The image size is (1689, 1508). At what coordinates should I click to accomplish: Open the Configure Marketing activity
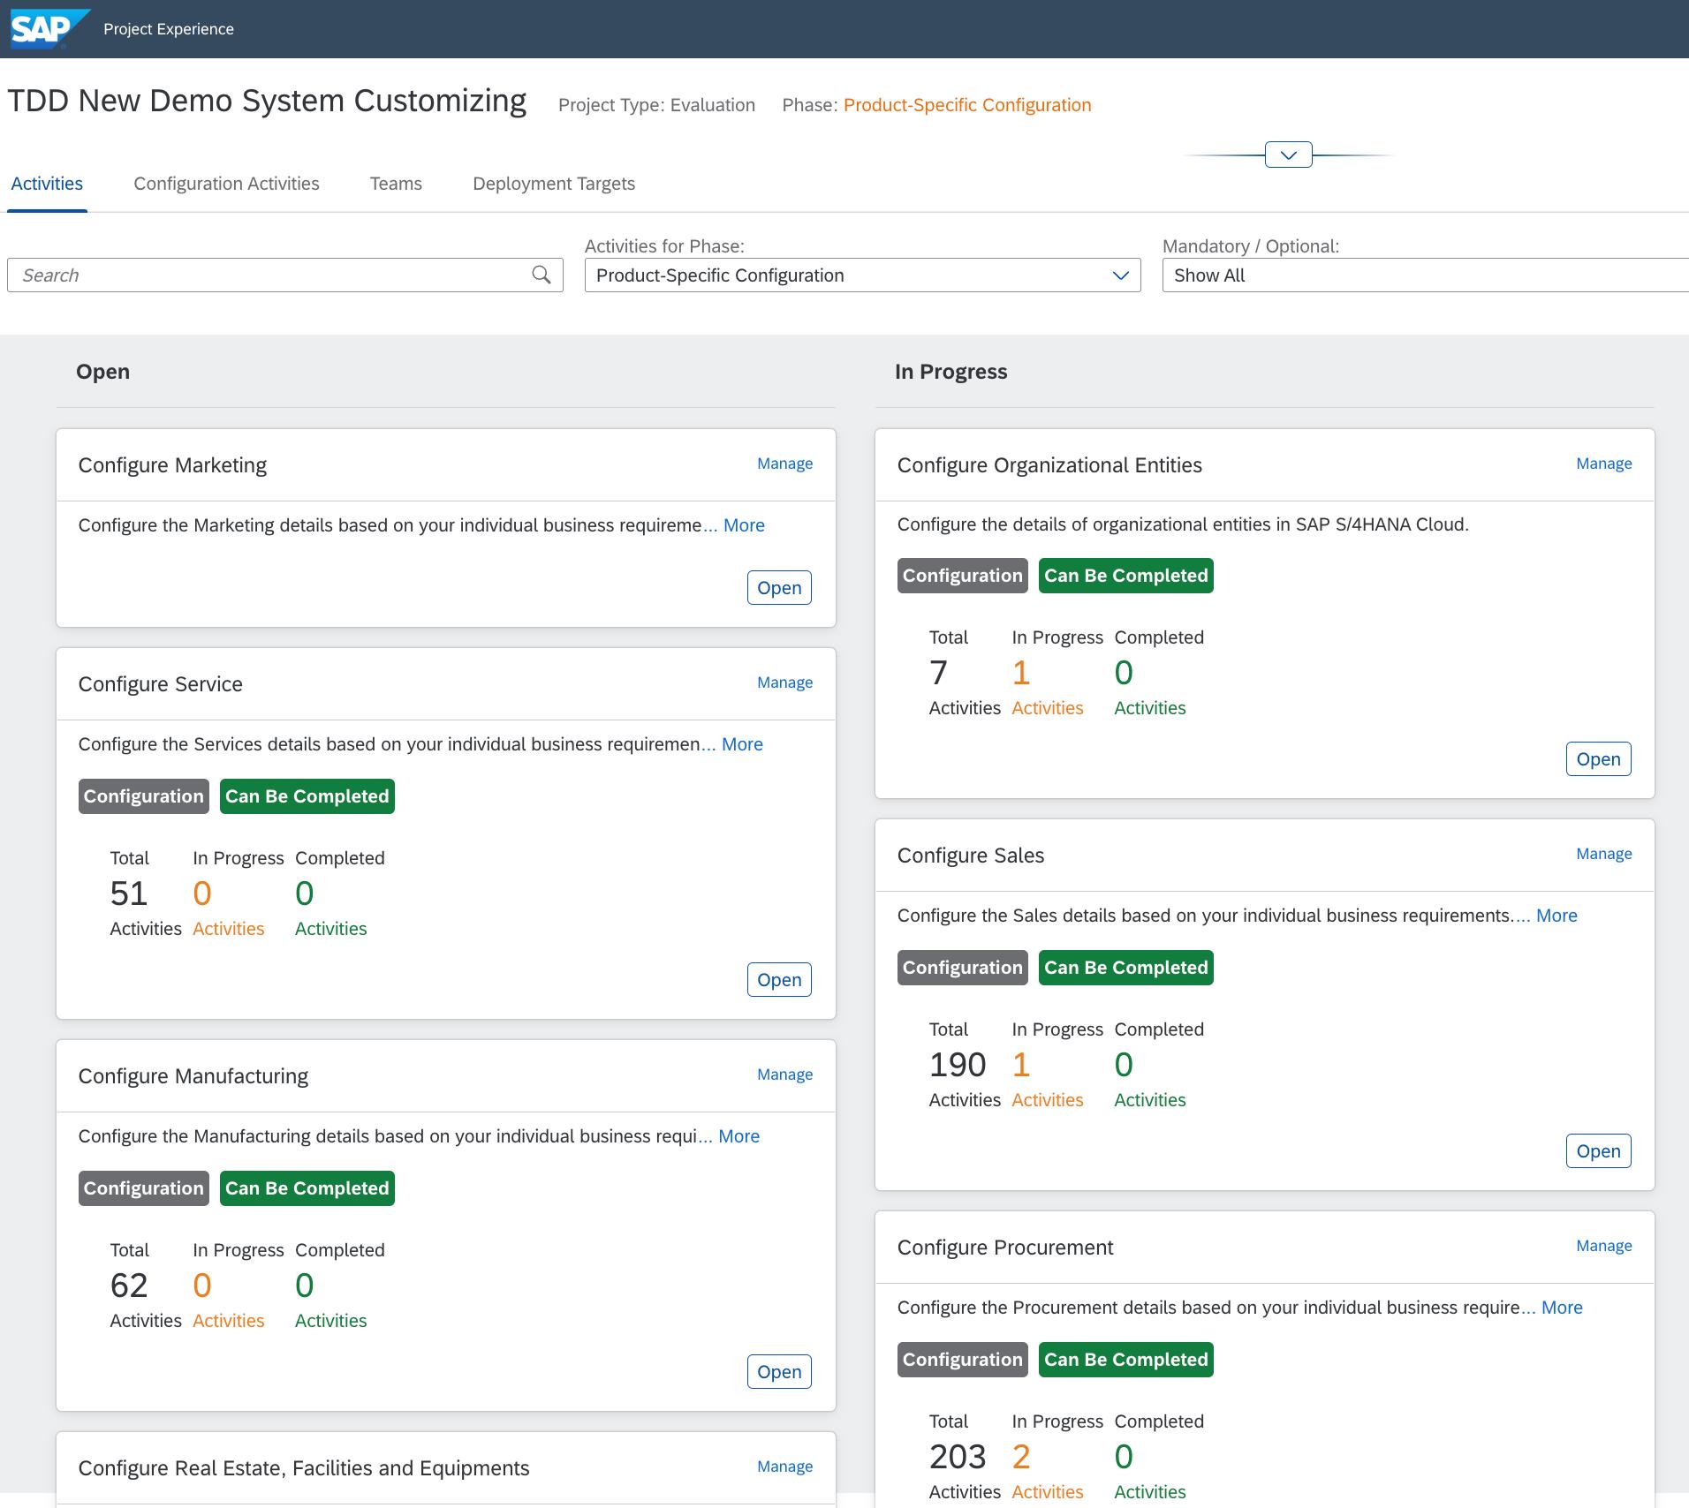[779, 588]
